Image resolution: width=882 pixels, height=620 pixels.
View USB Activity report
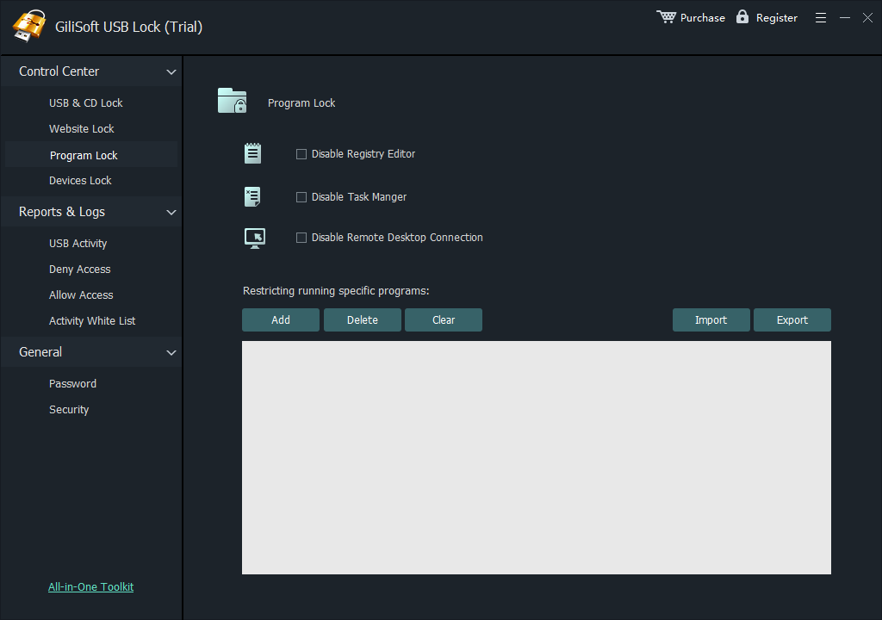coord(78,244)
